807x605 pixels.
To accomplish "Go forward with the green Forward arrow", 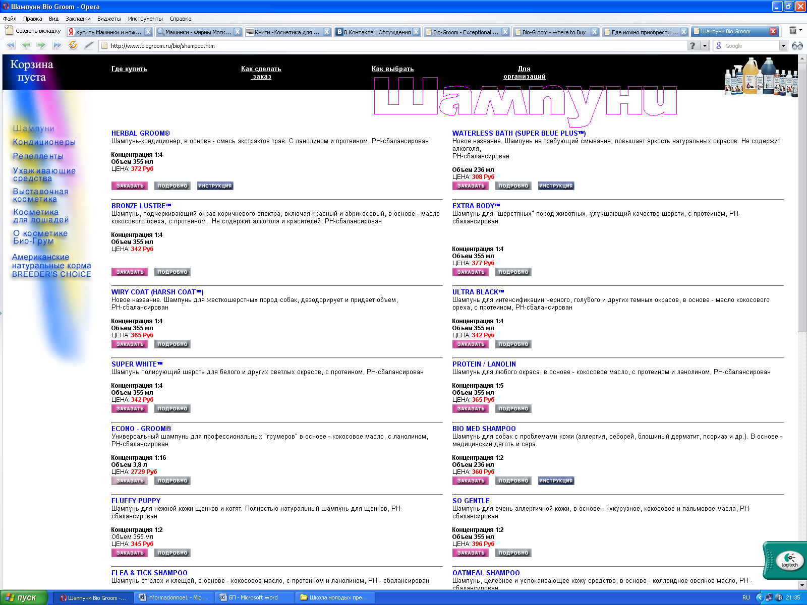I will [41, 45].
